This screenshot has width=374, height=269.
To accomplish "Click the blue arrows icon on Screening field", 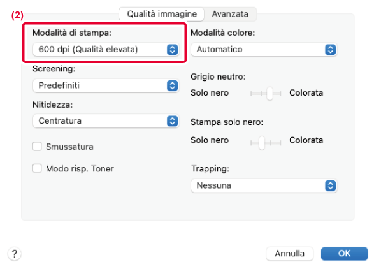I will click(172, 85).
